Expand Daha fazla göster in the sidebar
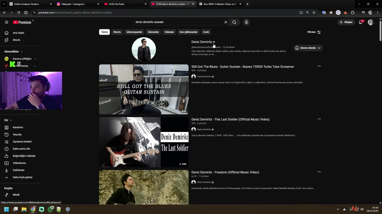Viewport: 382px width, 214px height. (22, 177)
